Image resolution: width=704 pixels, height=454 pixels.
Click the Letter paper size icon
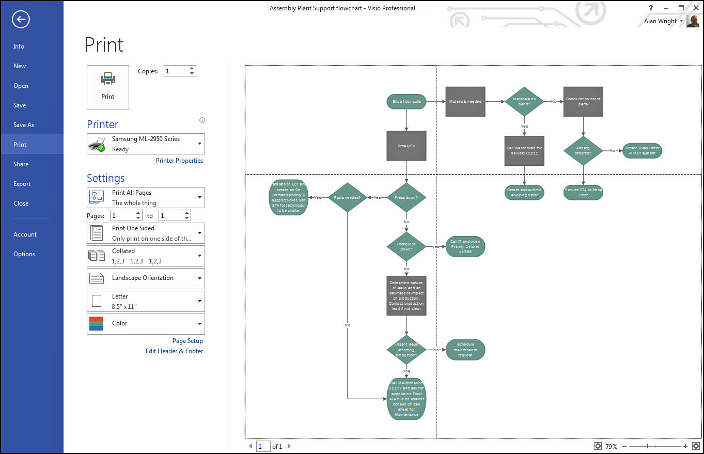[x=97, y=301]
